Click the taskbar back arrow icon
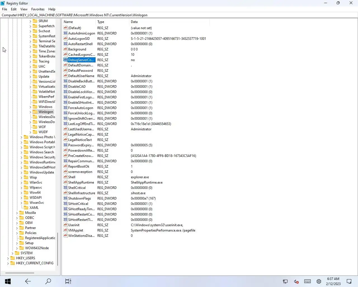The width and height of the screenshot is (358, 287). click(x=28, y=281)
